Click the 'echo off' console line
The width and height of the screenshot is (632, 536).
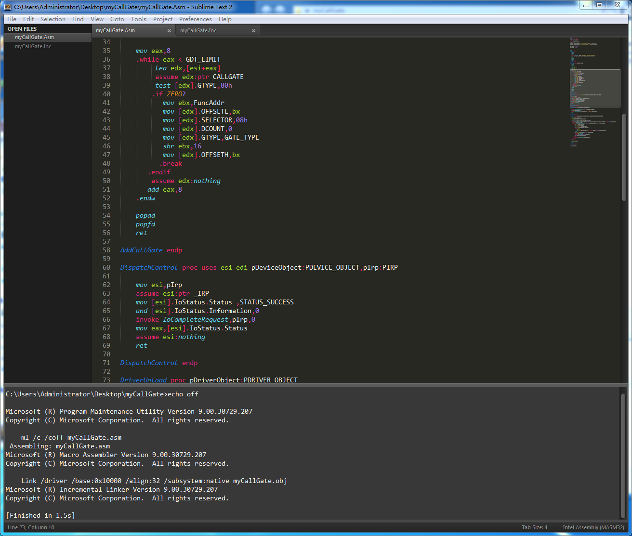[x=102, y=394]
